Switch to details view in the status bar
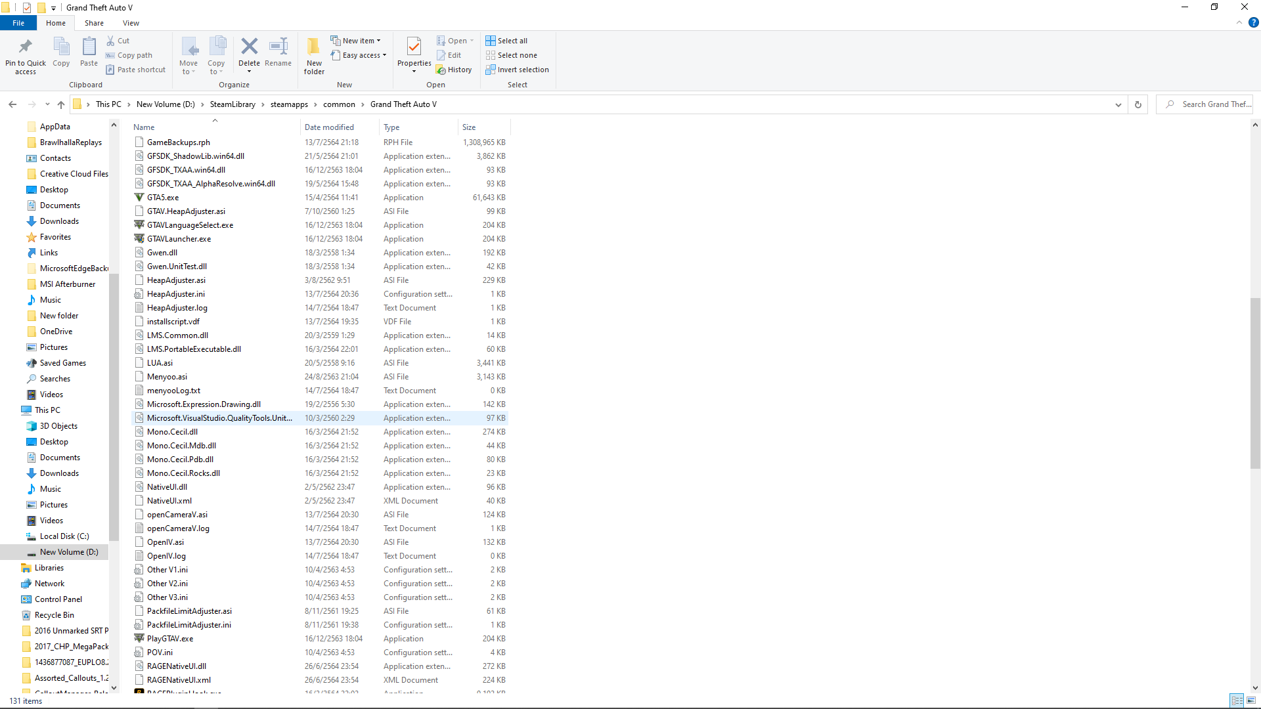 click(x=1237, y=700)
